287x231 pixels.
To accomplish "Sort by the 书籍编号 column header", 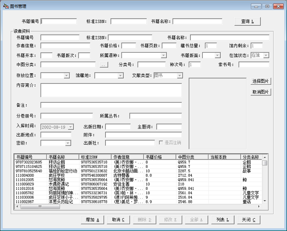I will point(31,157).
